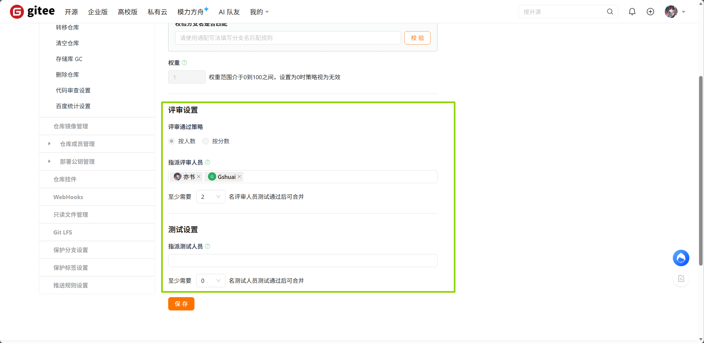Click the plus icon to create new
This screenshot has width=704, height=343.
[x=650, y=12]
